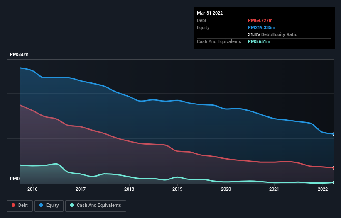Click the RM550m y-axis label

19,54
